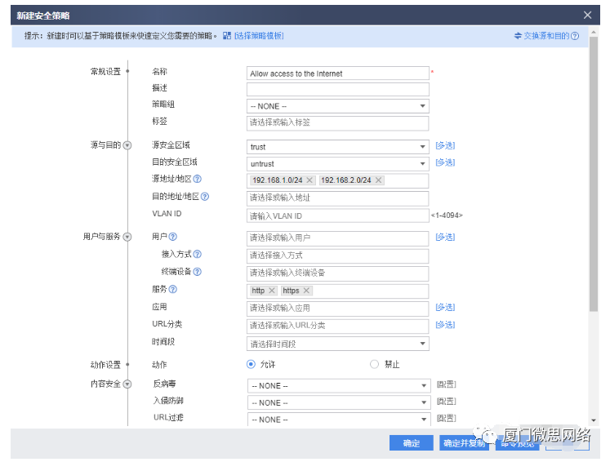Click 多选 next to 源安全区域
This screenshot has height=462, width=610.
click(445, 145)
